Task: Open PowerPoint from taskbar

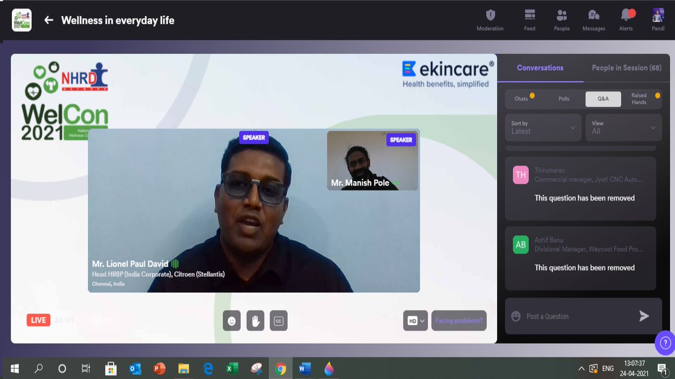Action: click(x=159, y=368)
